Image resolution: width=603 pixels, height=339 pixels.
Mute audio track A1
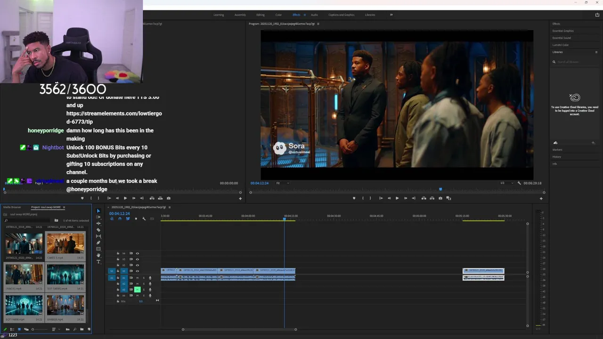point(138,278)
